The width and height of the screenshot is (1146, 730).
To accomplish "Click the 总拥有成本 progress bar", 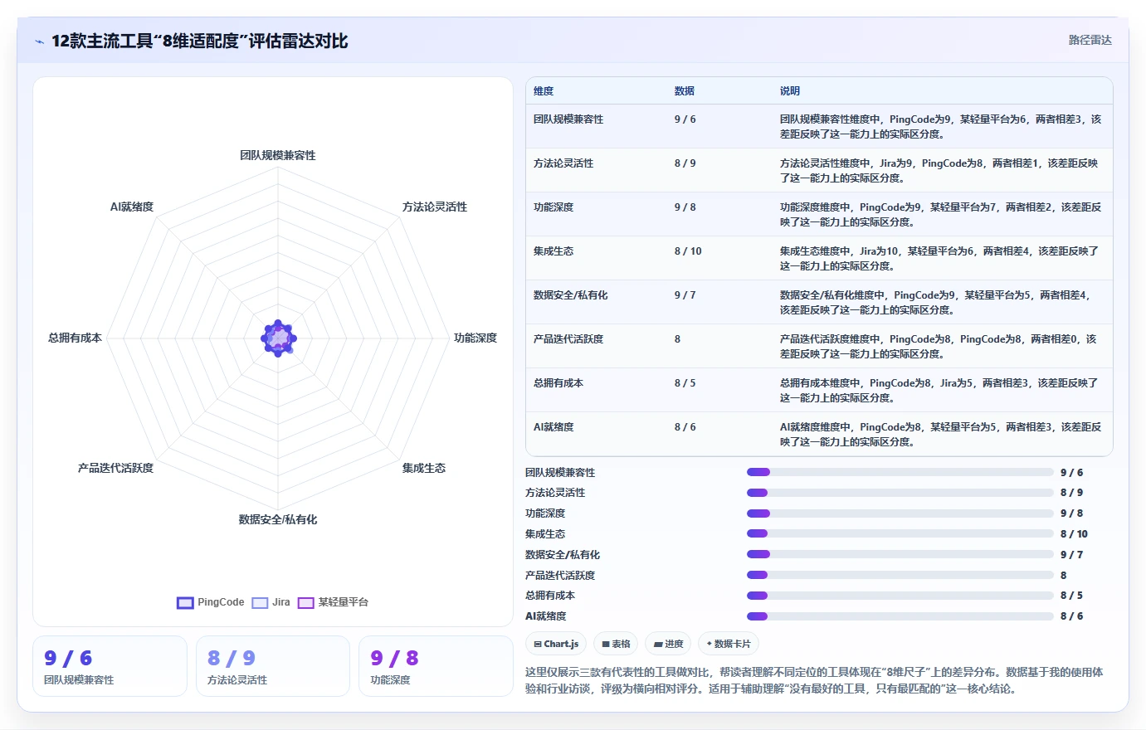I will click(900, 596).
